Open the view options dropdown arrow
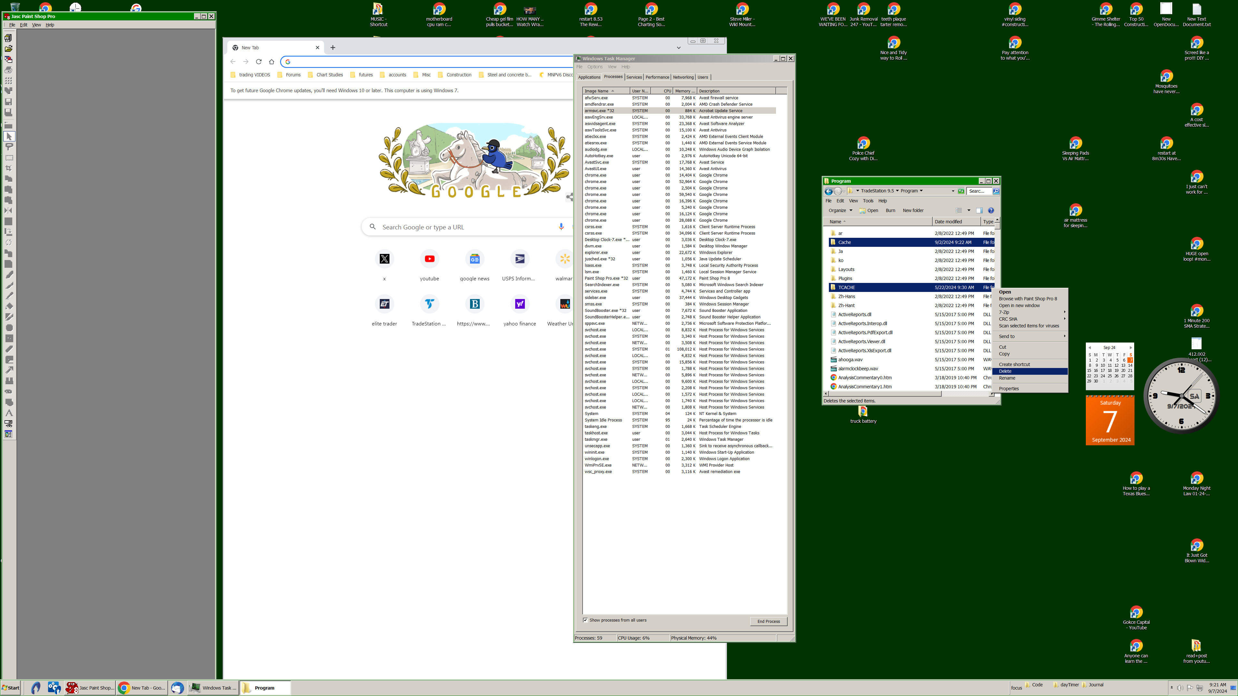 click(968, 210)
